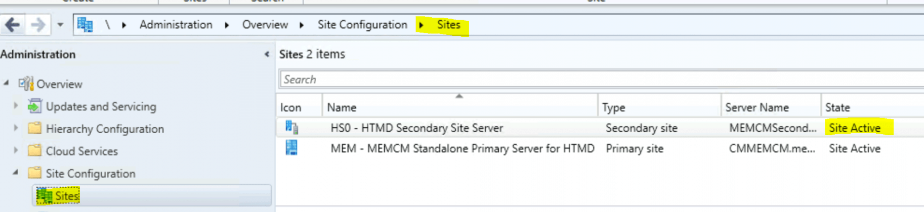Click the Updates and Servicing icon
The width and height of the screenshot is (924, 212).
coord(34,106)
